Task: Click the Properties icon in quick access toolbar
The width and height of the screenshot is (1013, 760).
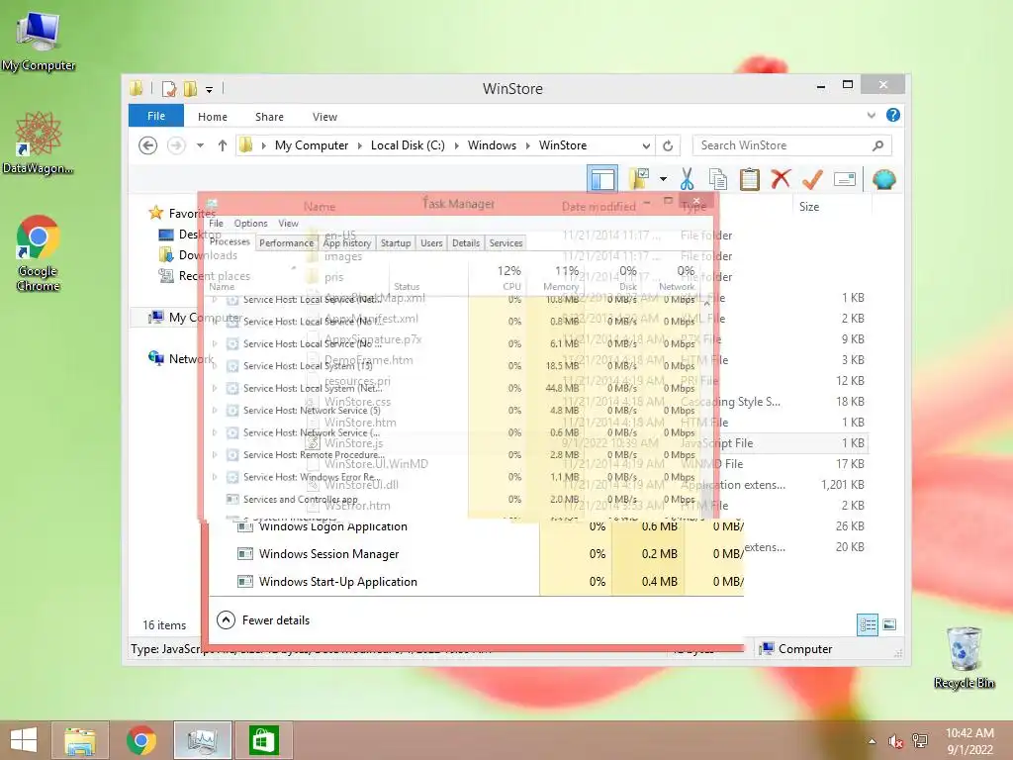Action: (169, 89)
